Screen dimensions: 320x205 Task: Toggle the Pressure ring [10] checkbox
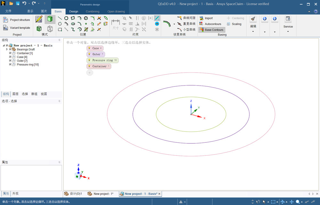tap(10, 65)
